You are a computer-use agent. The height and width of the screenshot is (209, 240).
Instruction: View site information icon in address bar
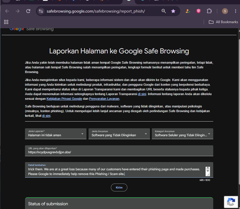pyautogui.click(x=41, y=11)
